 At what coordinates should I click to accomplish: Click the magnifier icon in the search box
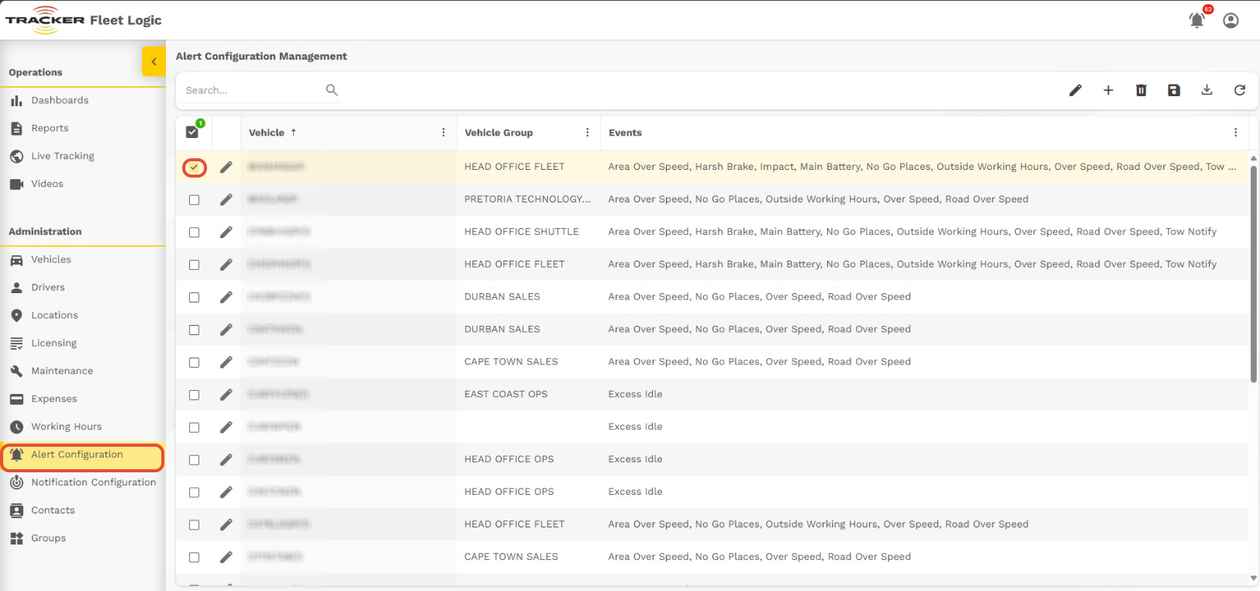click(x=332, y=90)
